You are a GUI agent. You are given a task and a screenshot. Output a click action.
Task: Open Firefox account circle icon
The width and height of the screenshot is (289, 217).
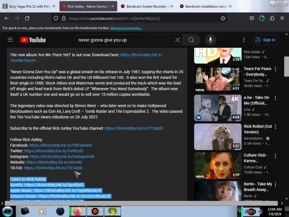pyautogui.click(x=262, y=18)
